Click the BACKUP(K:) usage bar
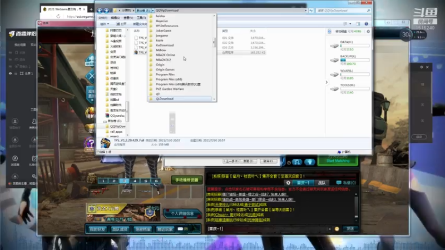Screen dimensions: 445x250 (355, 60)
